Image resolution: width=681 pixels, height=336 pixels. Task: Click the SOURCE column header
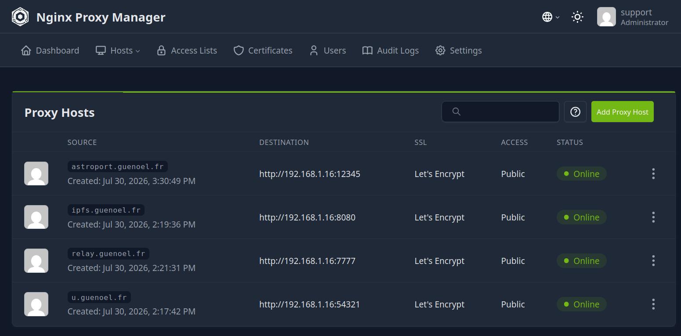point(82,142)
